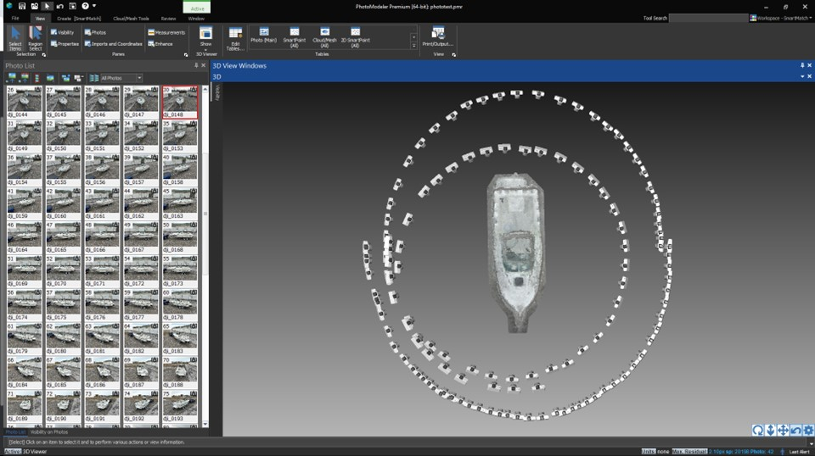
Task: Activate the Select Items tool
Action: [x=15, y=37]
